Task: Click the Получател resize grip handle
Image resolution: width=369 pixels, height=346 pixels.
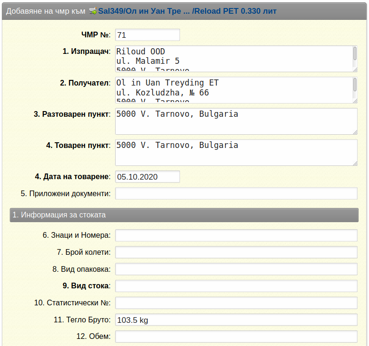Action: click(x=355, y=101)
